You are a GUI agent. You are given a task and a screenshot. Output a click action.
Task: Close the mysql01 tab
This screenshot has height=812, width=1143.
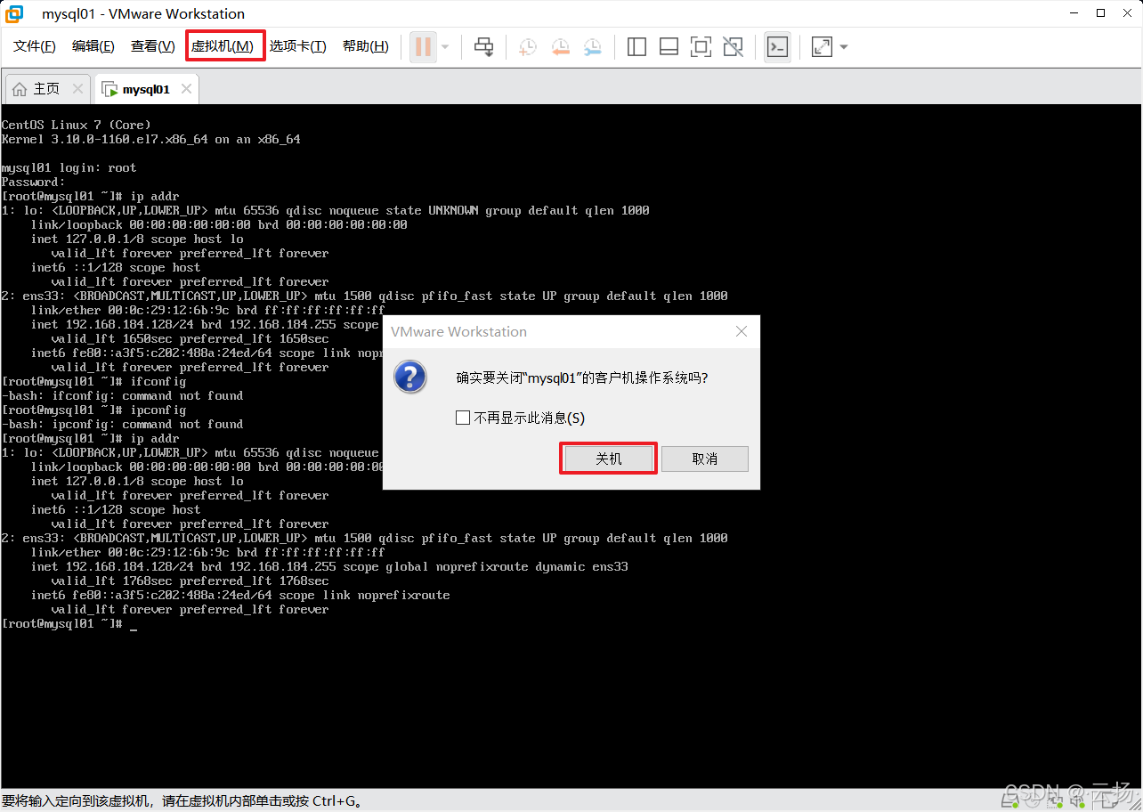186,89
